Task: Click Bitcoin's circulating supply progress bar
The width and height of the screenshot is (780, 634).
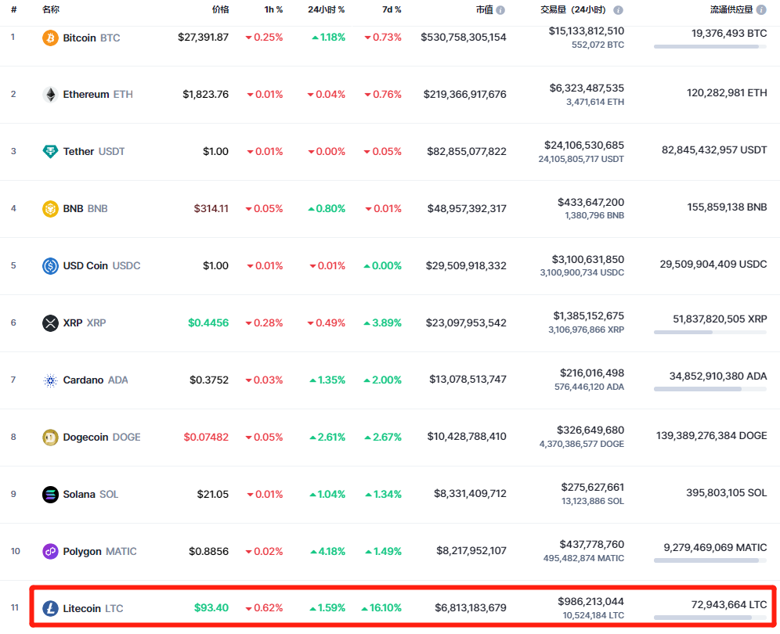Action: click(x=710, y=47)
